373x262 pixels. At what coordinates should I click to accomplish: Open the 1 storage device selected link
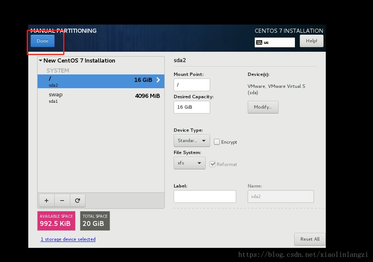tap(68, 239)
